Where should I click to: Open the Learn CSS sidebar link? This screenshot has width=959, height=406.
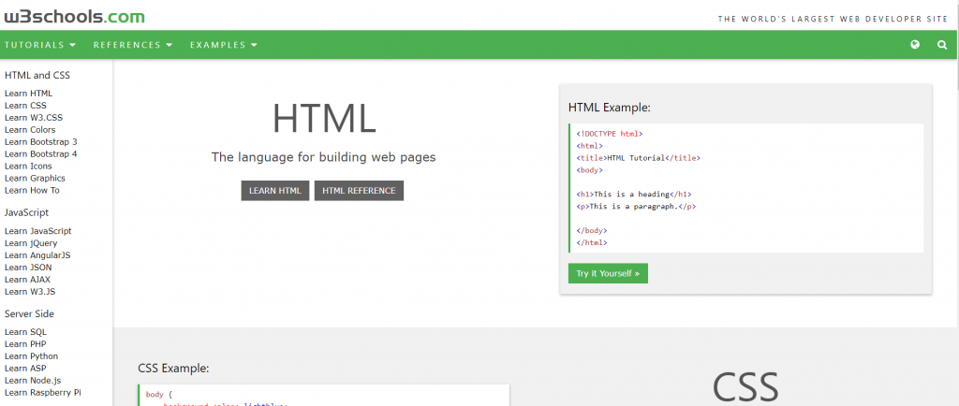pyautogui.click(x=25, y=106)
